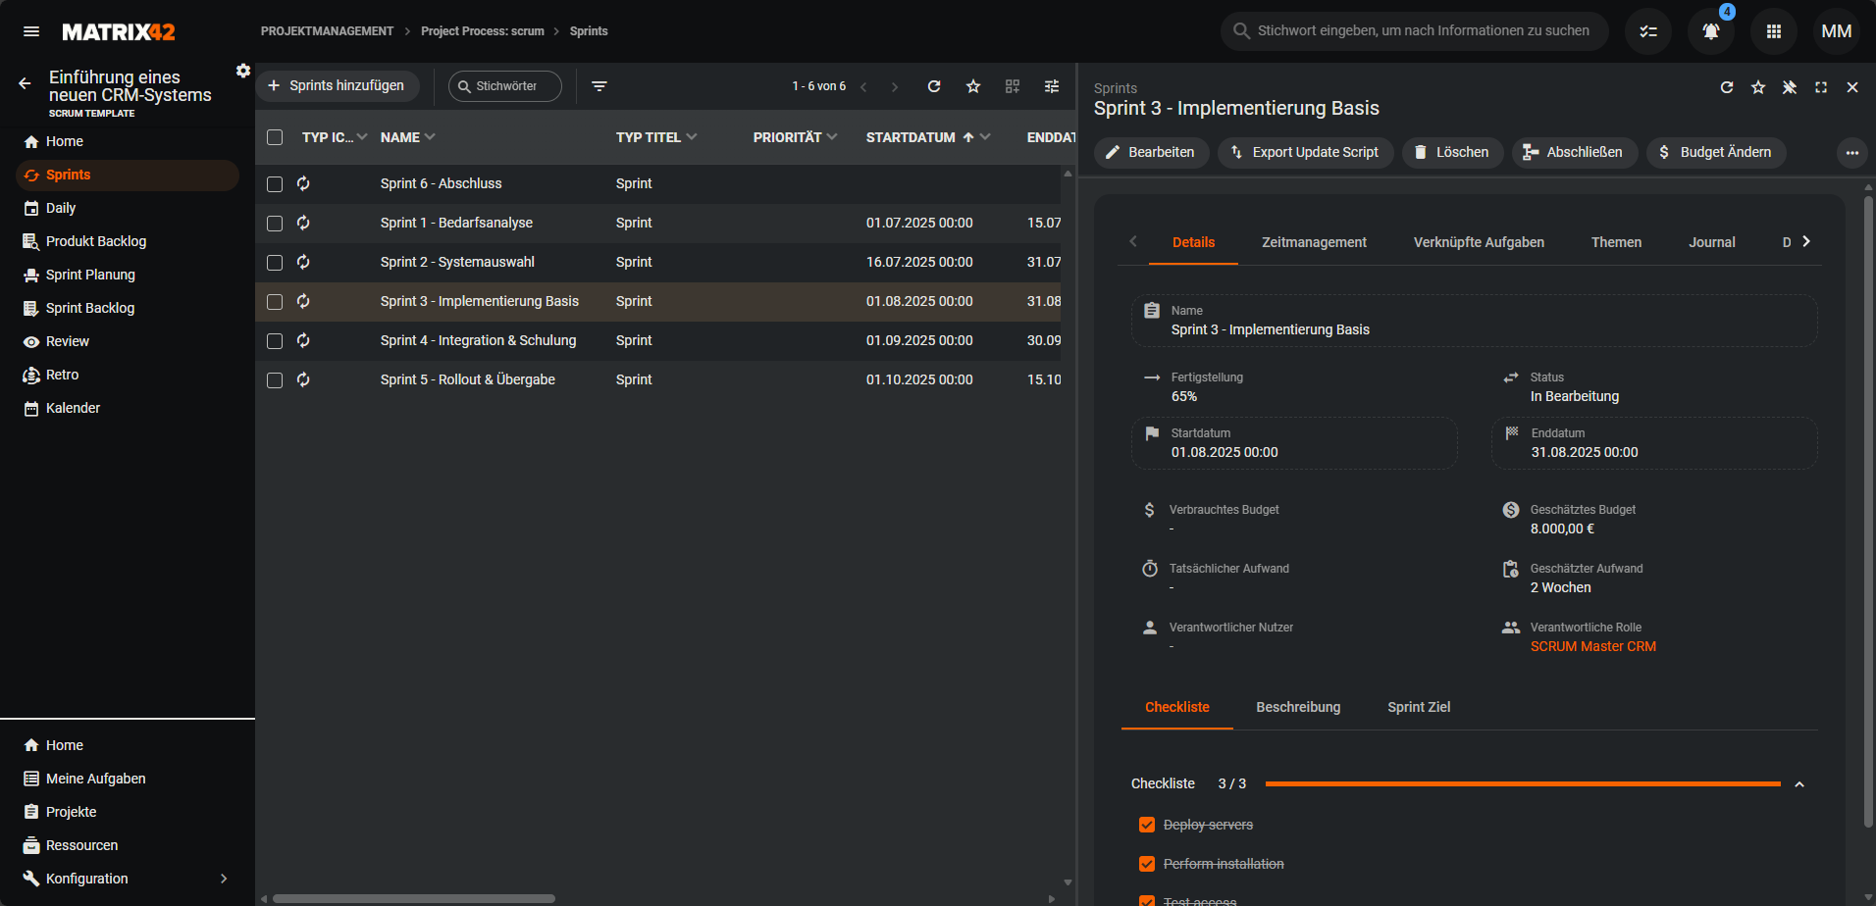Switch to the Zeitmanagement tab
Viewport: 1876px width, 906px height.
[1314, 242]
